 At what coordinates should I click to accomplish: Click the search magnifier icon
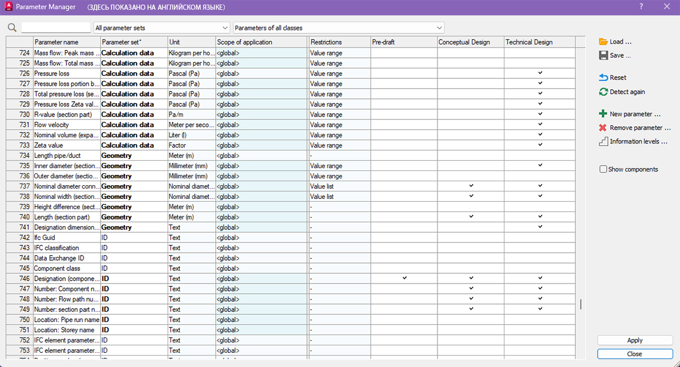click(x=13, y=28)
